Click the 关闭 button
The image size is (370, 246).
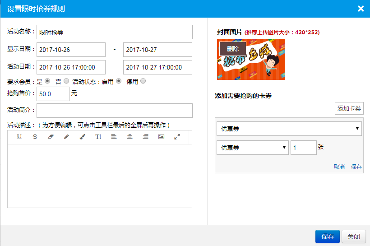coord(354,237)
